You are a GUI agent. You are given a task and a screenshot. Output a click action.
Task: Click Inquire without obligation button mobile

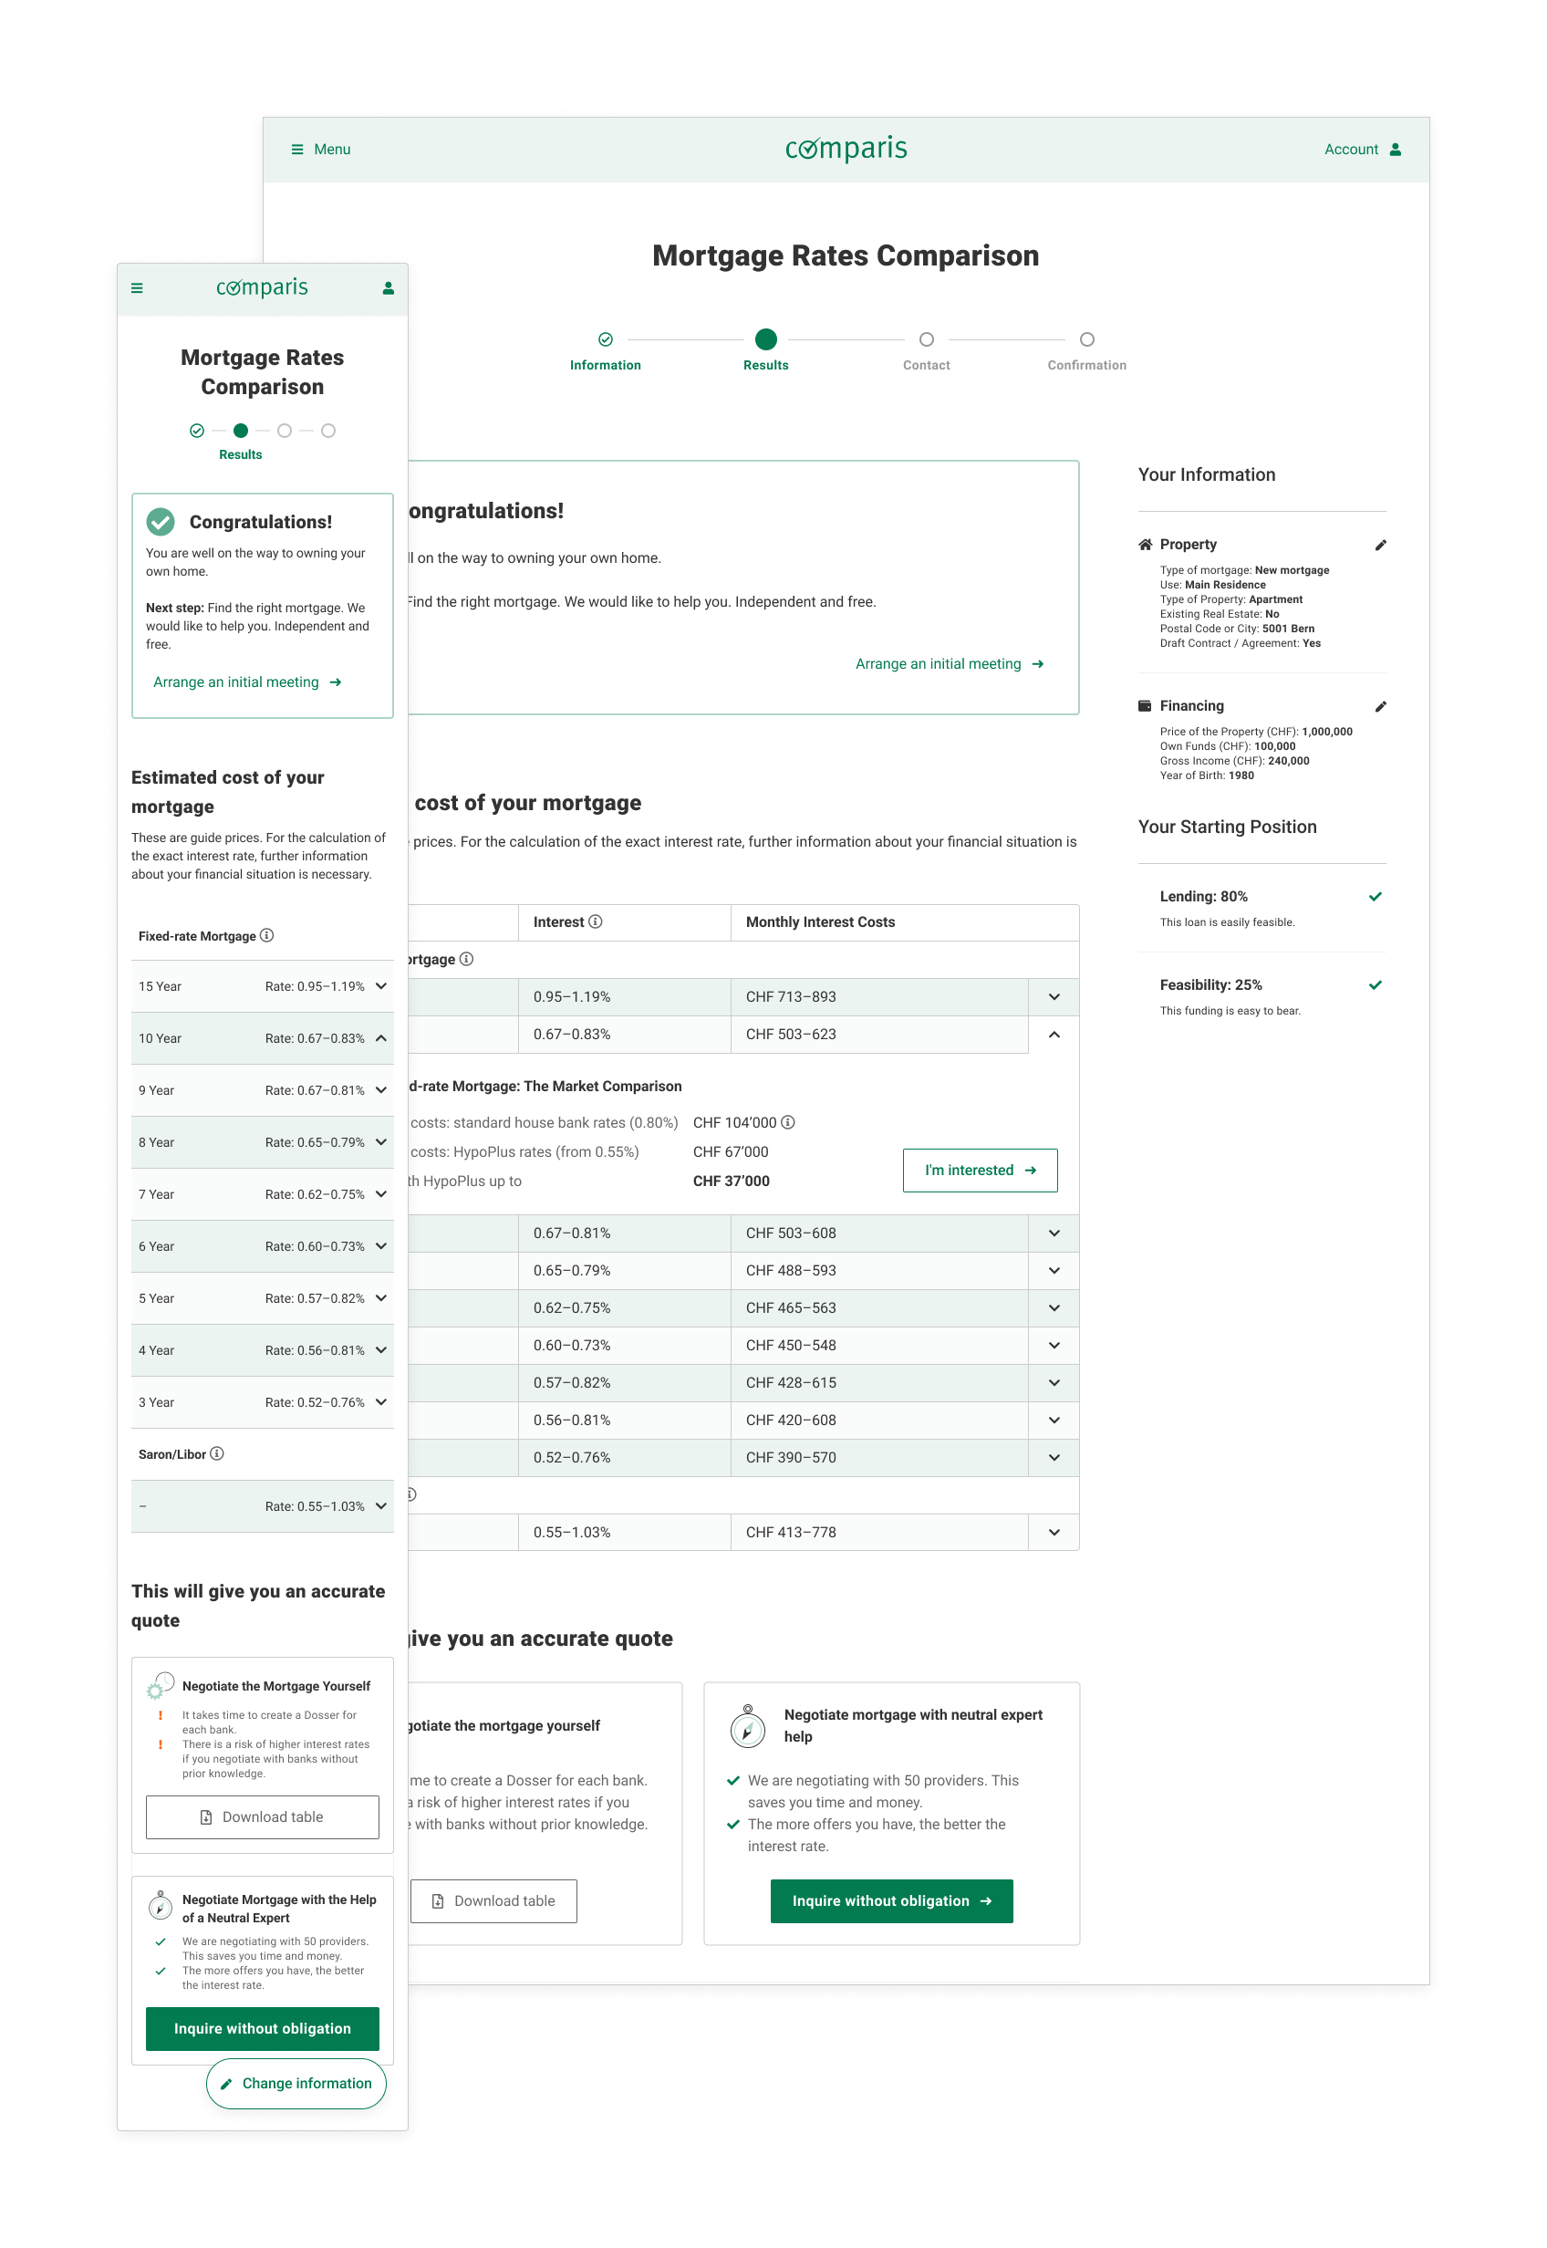(x=263, y=2029)
